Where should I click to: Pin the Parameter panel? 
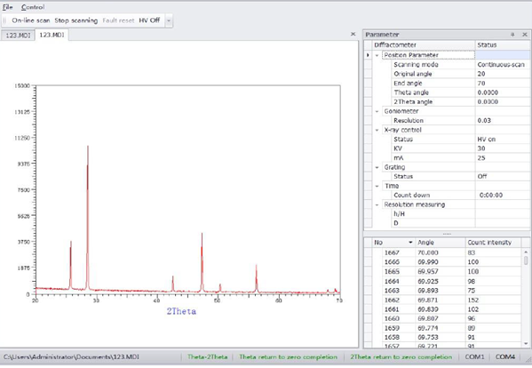click(x=512, y=35)
